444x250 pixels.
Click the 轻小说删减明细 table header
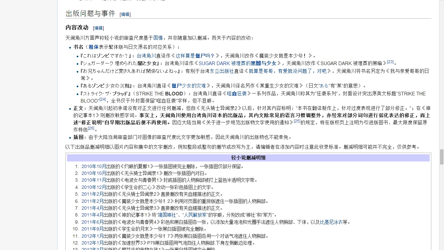click(x=248, y=158)
